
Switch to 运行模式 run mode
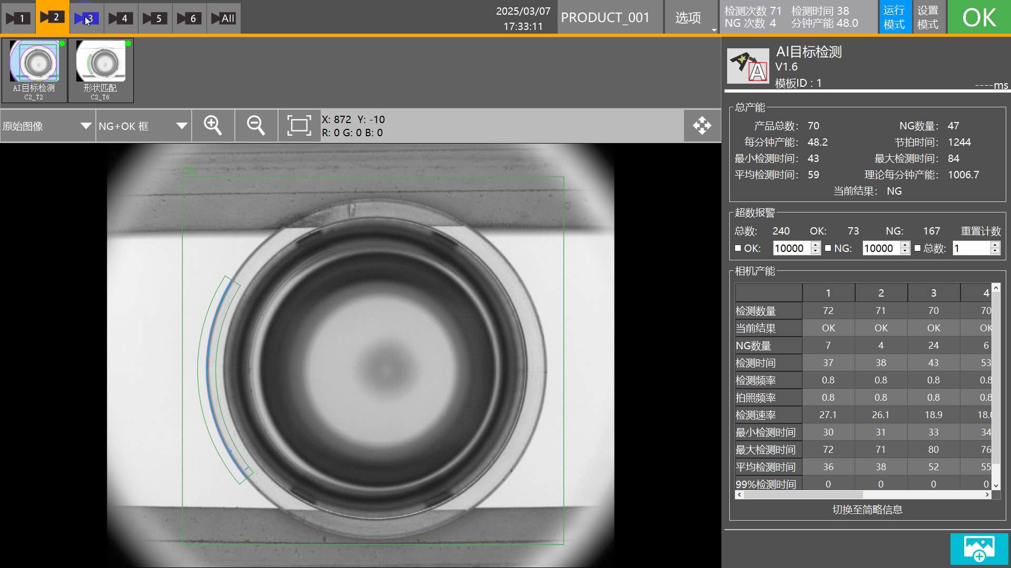coord(894,17)
